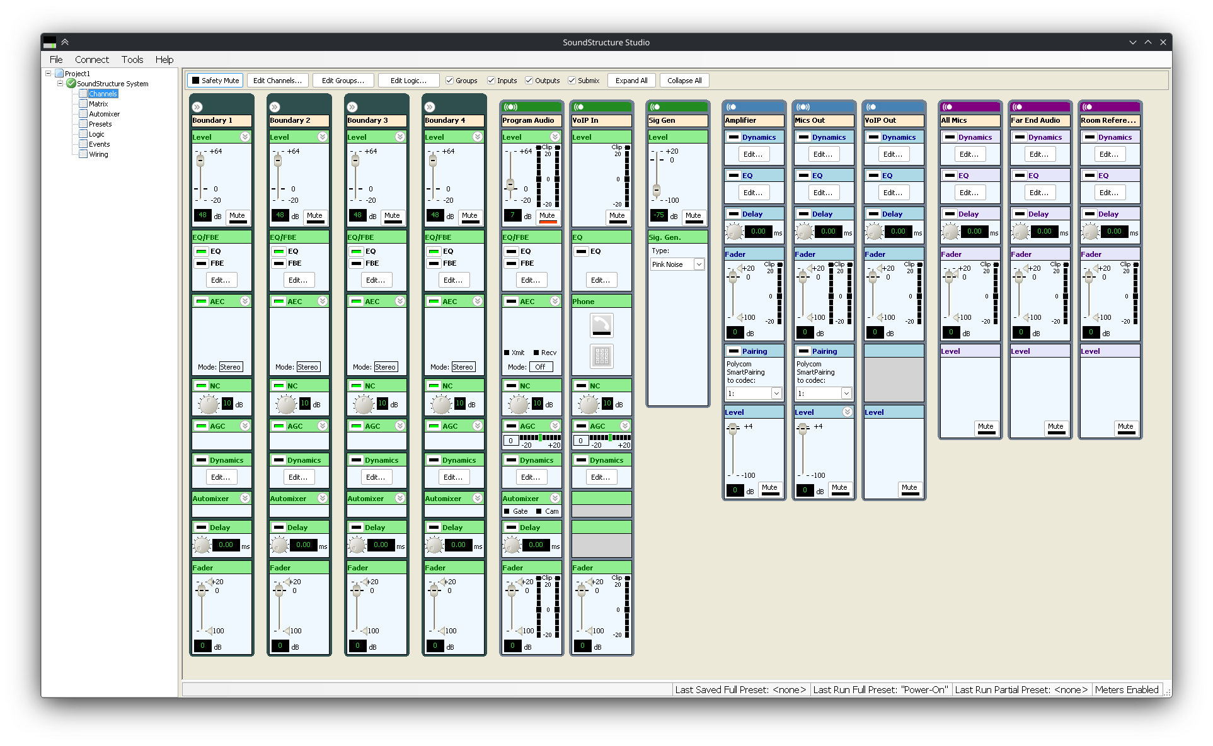
Task: Click the Program Audio stereo channel icon
Action: pos(510,107)
